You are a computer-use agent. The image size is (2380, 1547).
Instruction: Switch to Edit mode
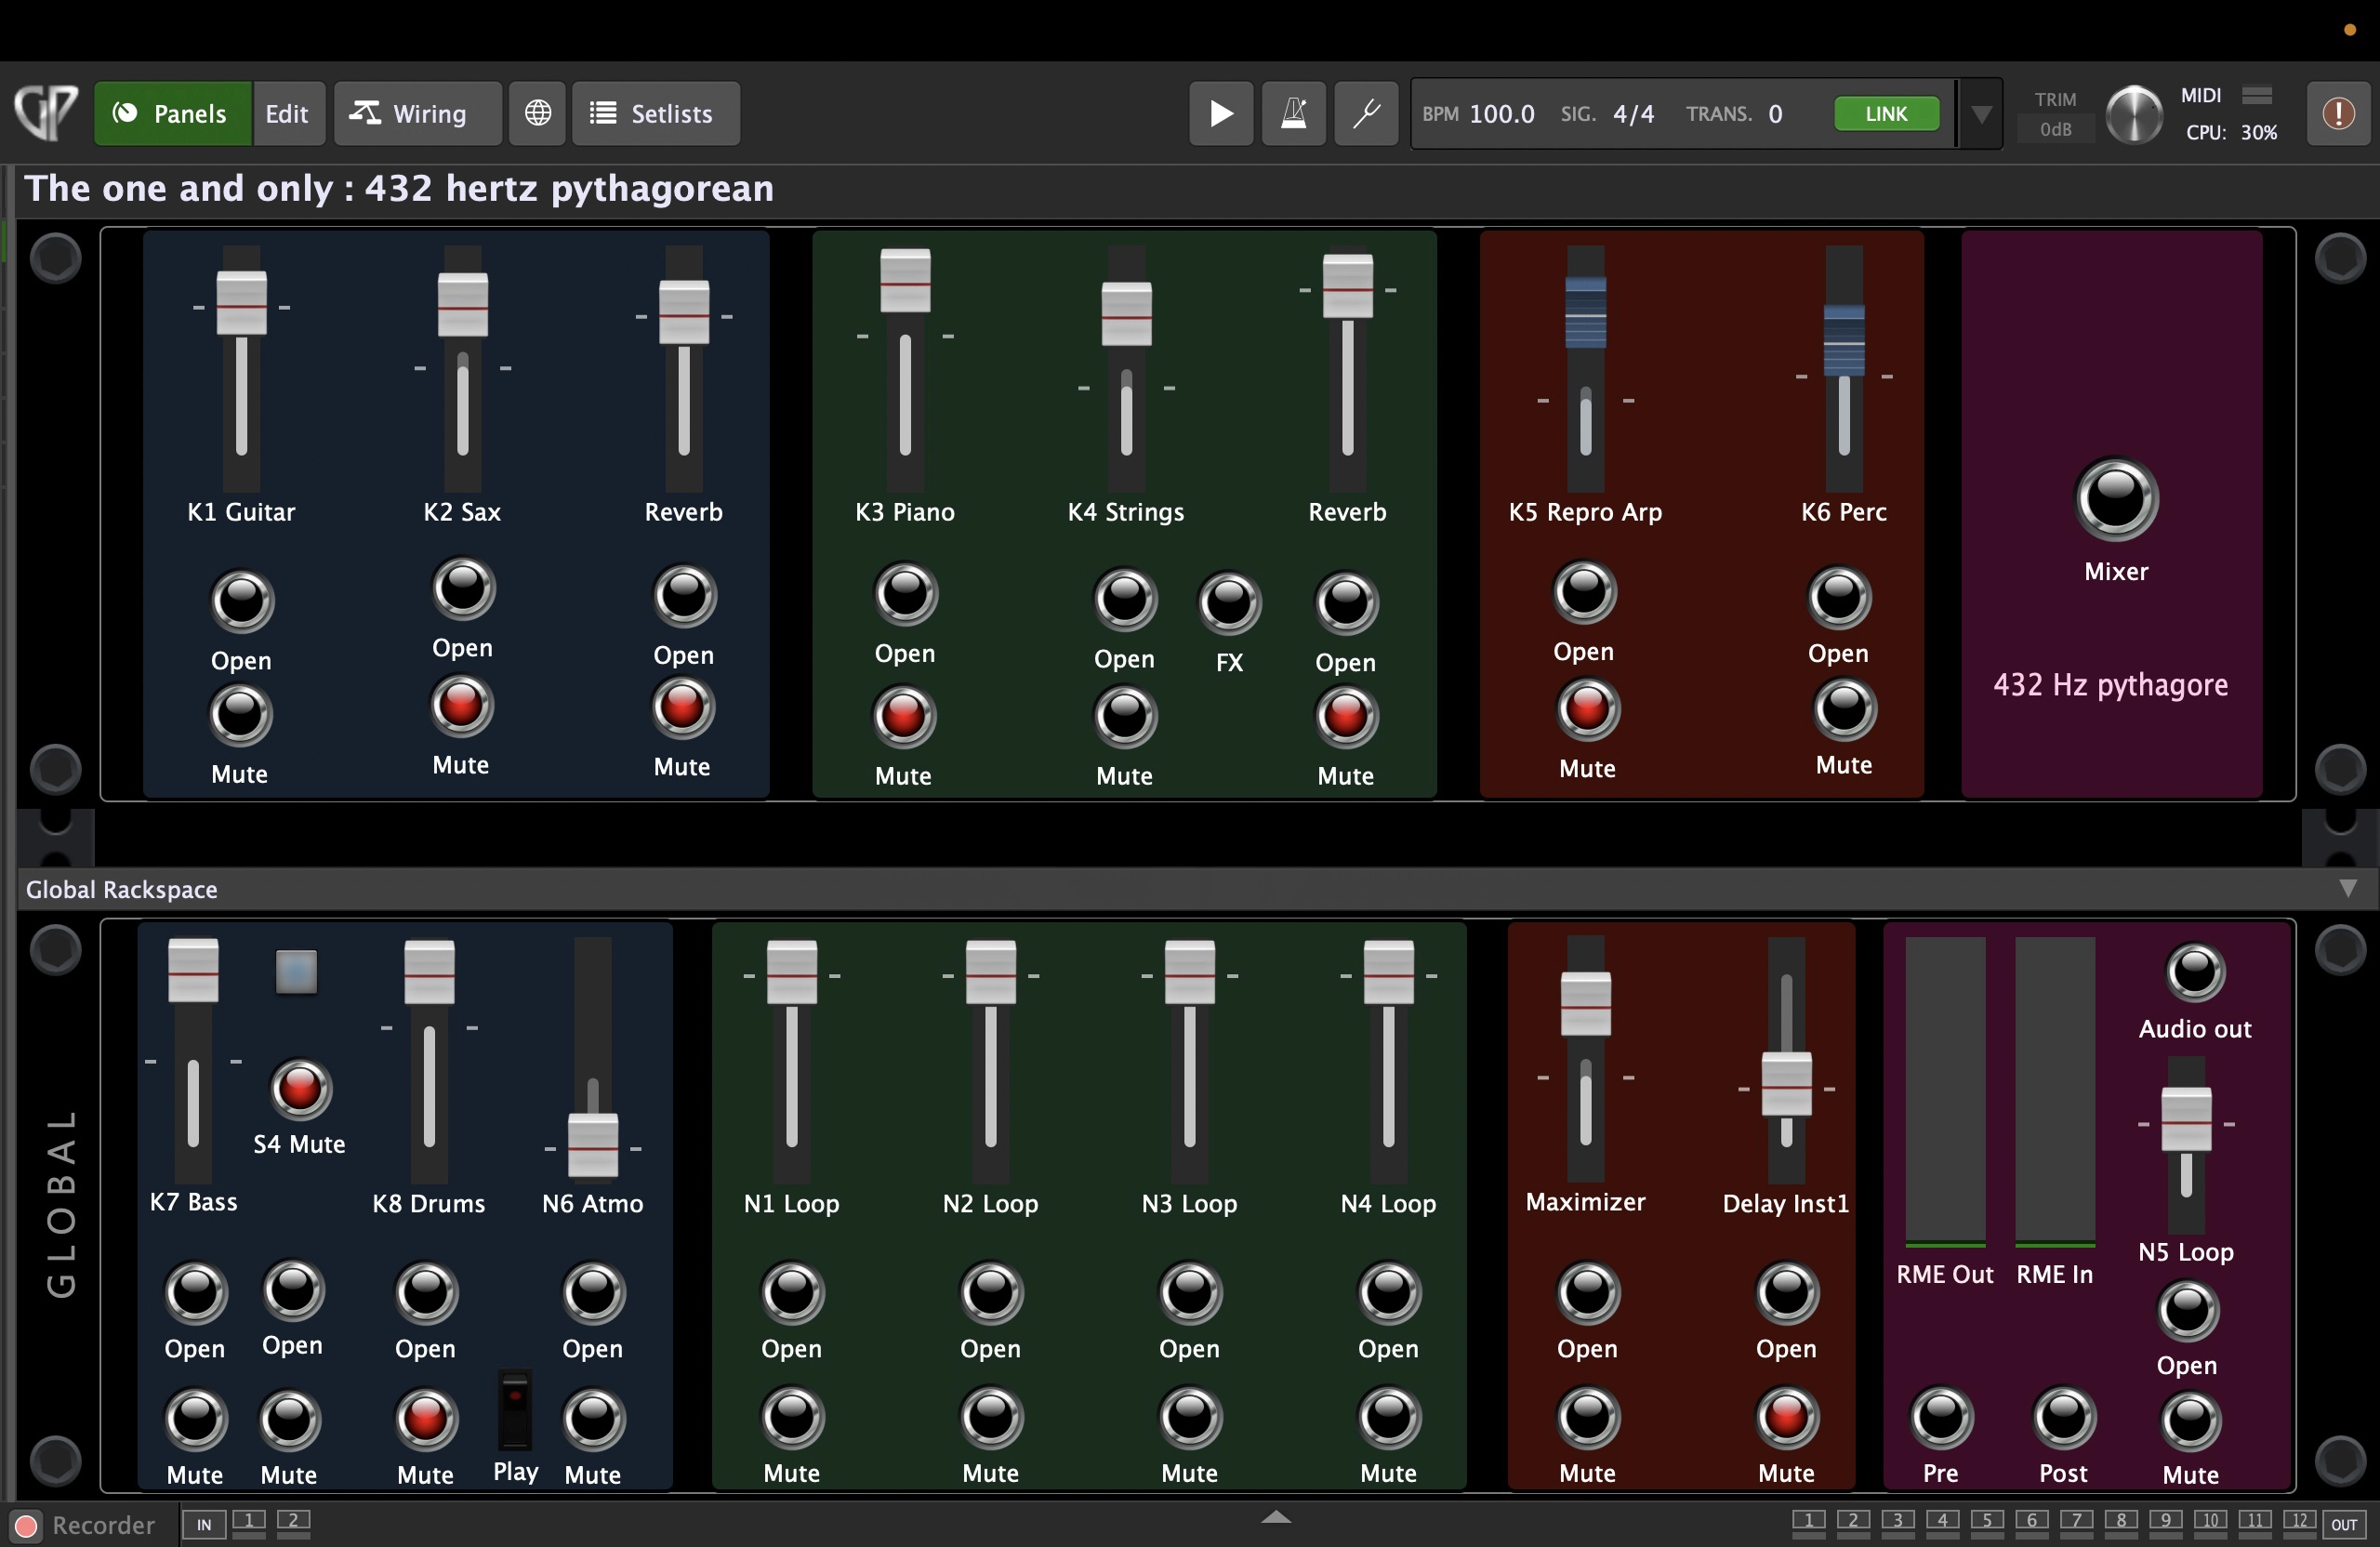pos(287,114)
